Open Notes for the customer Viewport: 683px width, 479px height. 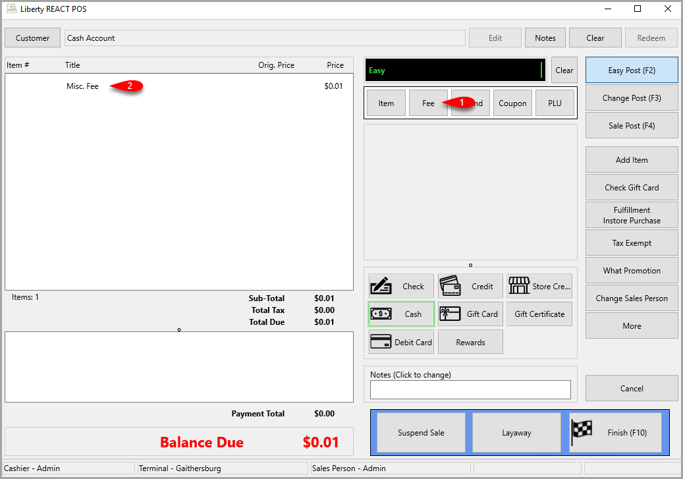(545, 38)
